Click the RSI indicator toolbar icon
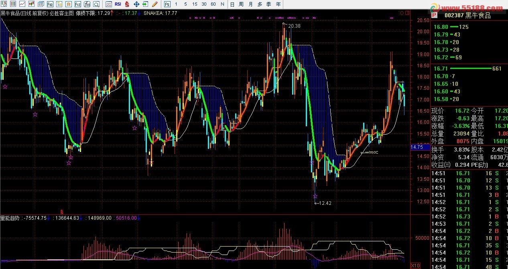The image size is (508, 269). (118, 4)
